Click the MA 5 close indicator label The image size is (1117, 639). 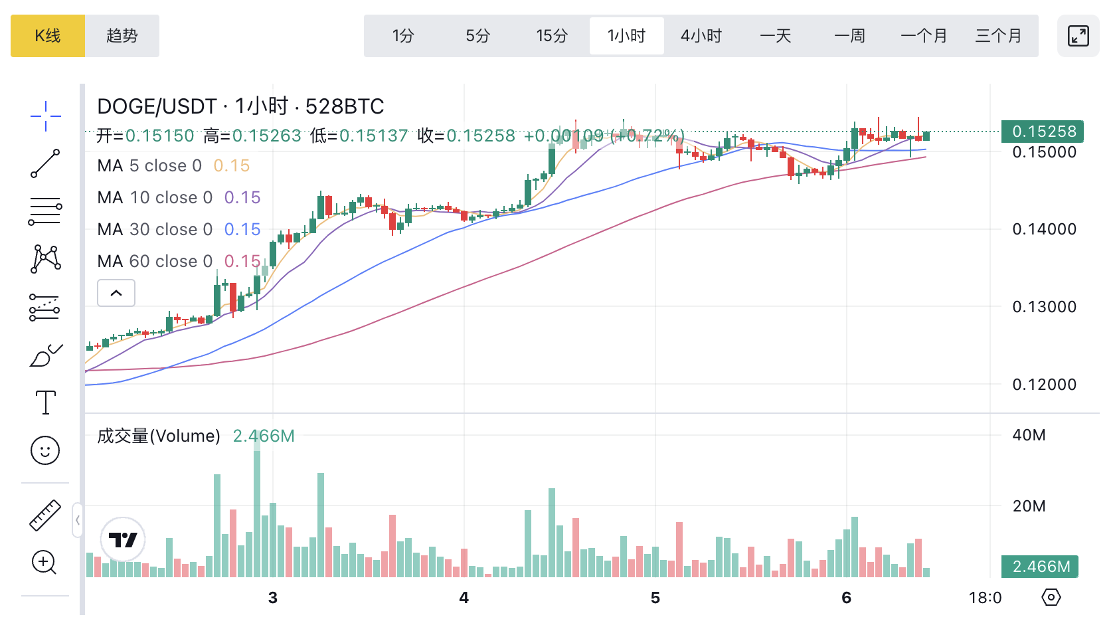tap(149, 165)
